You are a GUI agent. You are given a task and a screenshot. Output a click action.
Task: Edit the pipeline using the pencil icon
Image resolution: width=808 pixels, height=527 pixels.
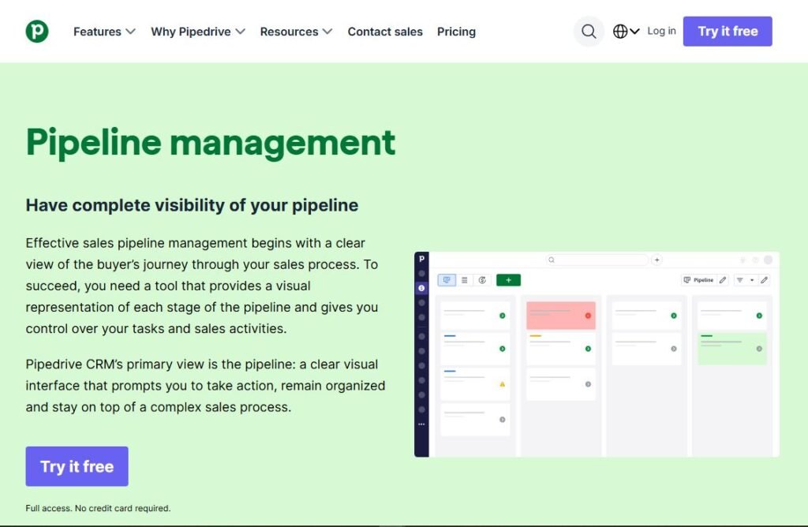tap(723, 280)
